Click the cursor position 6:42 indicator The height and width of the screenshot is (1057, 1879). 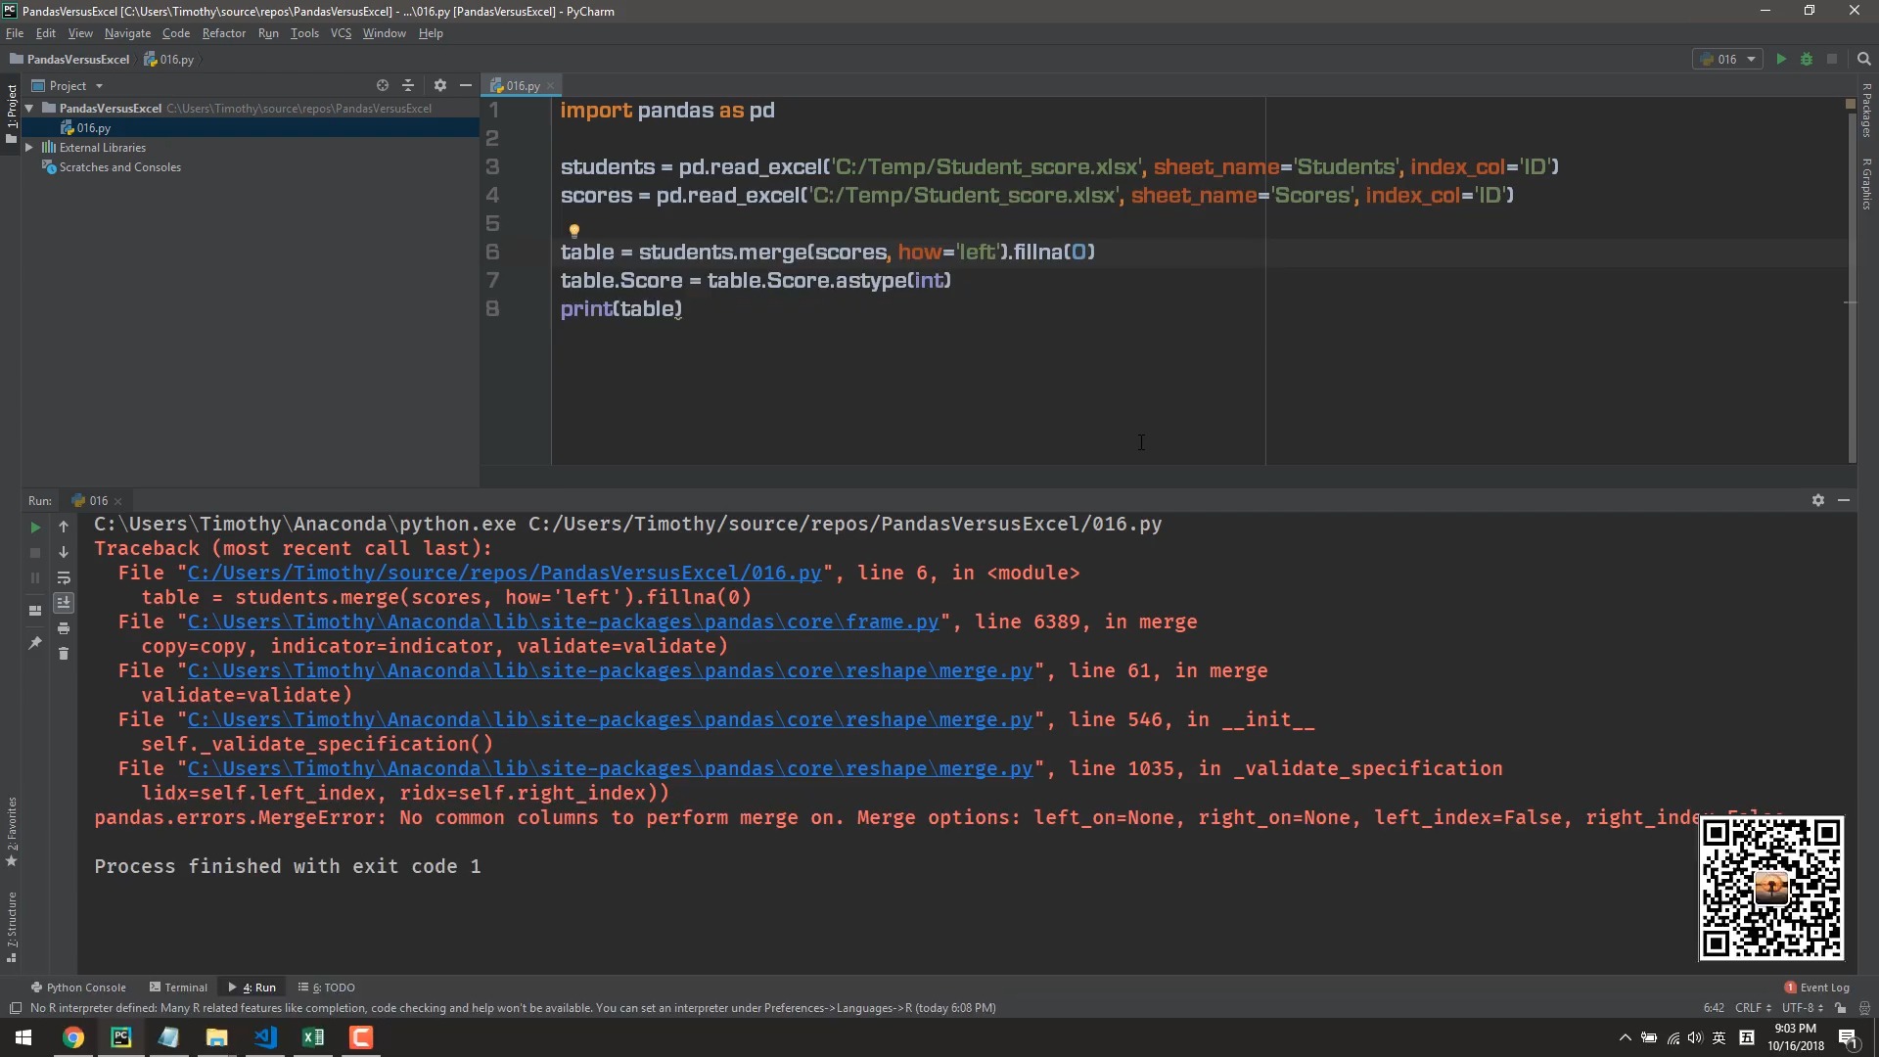pyautogui.click(x=1714, y=1008)
